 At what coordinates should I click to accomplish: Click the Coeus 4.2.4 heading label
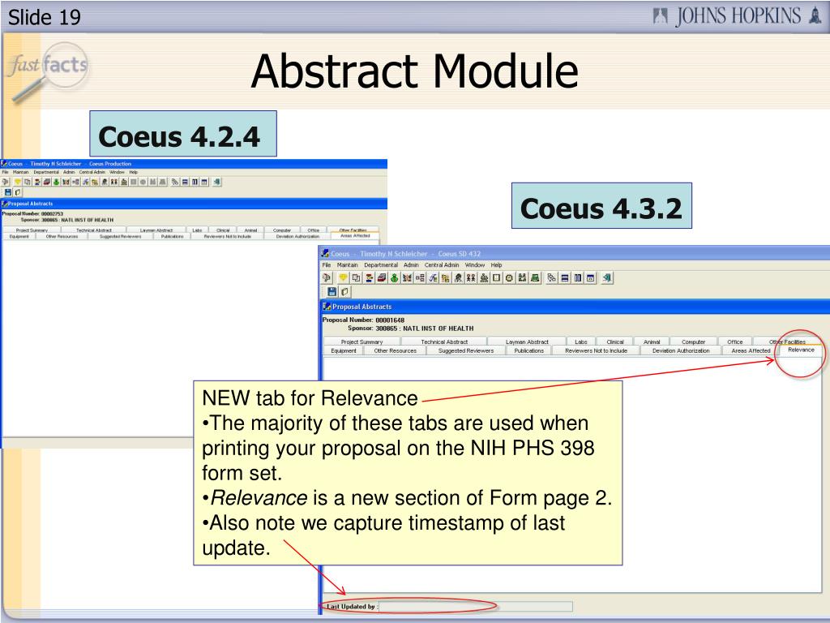click(183, 134)
